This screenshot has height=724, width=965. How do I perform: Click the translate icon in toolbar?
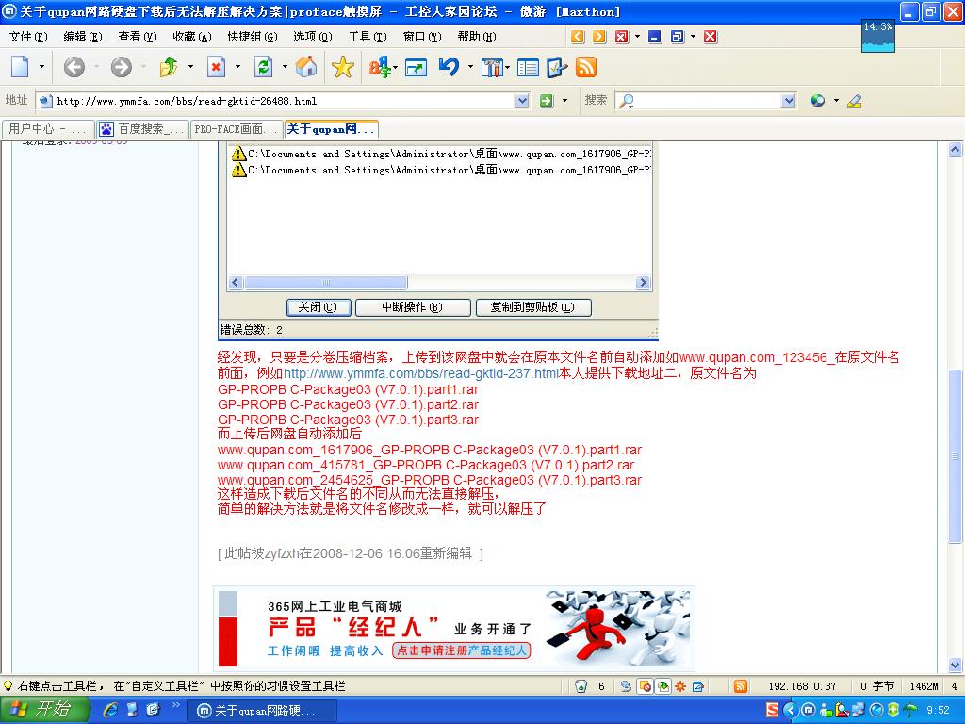[380, 67]
